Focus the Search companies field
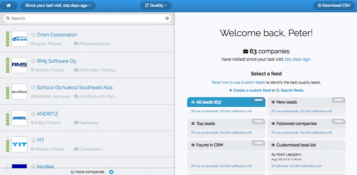The height and width of the screenshot is (175, 357). (x=87, y=18)
